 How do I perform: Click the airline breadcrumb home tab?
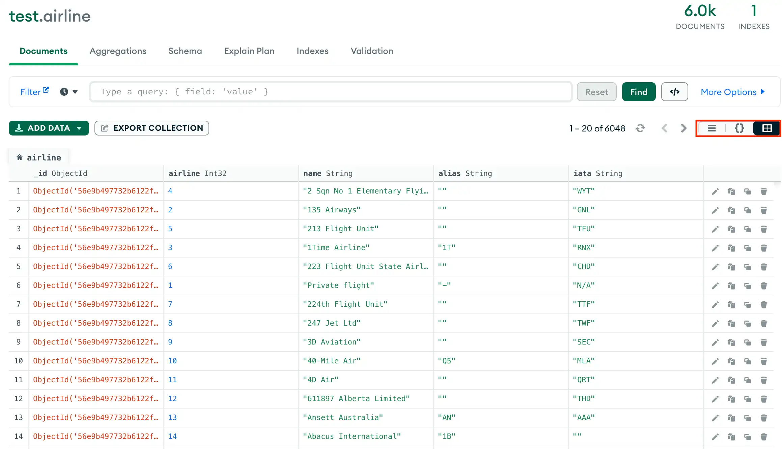pos(39,157)
